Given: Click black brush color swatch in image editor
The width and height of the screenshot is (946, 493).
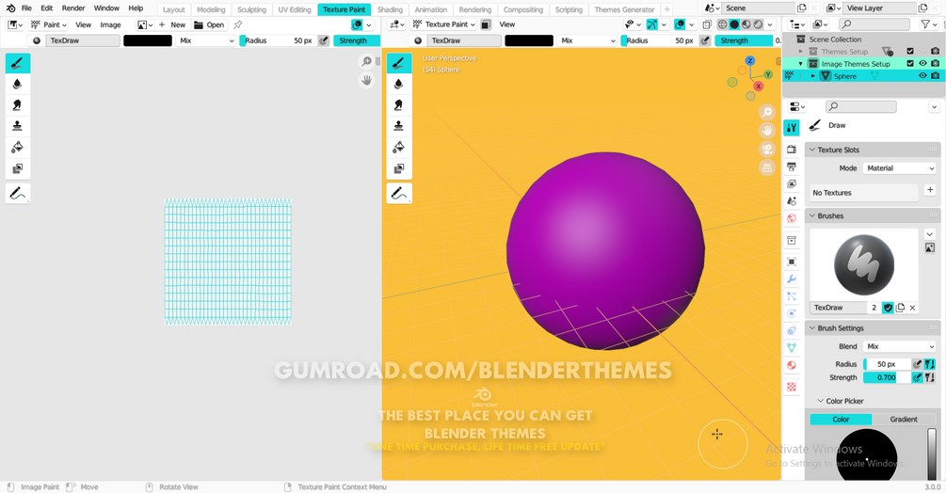Looking at the screenshot, I should (148, 40).
